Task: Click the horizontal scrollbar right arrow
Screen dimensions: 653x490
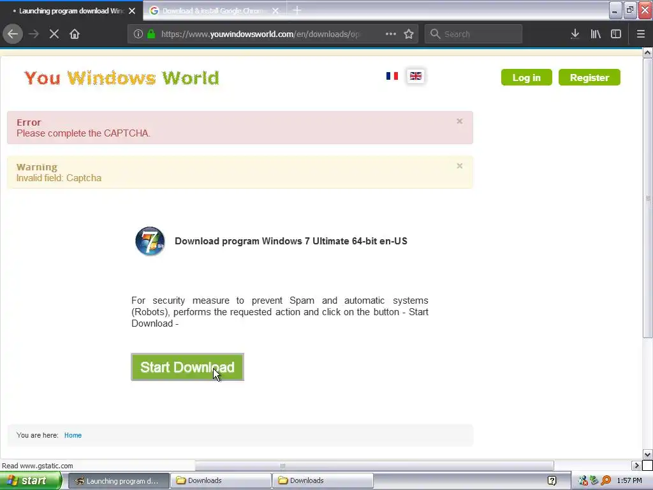Action: (636, 465)
